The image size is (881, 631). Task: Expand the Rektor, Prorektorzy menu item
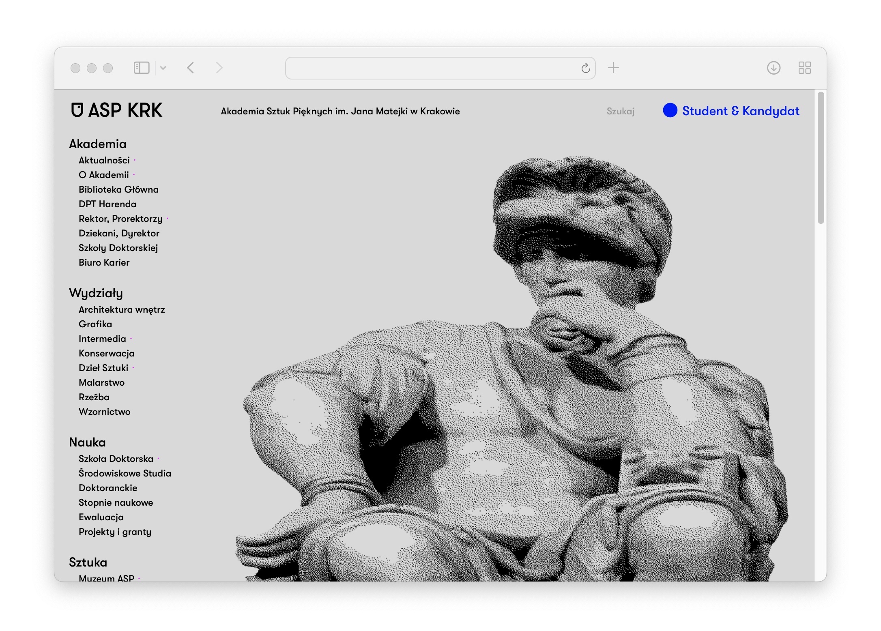click(120, 219)
